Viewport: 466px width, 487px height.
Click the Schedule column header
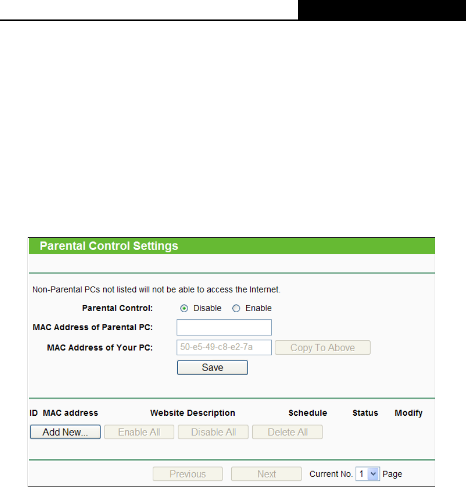308,413
